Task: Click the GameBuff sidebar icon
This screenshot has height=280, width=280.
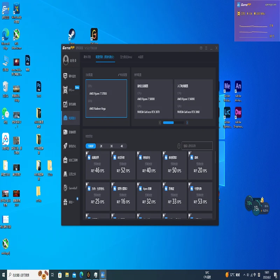Action: point(70,188)
